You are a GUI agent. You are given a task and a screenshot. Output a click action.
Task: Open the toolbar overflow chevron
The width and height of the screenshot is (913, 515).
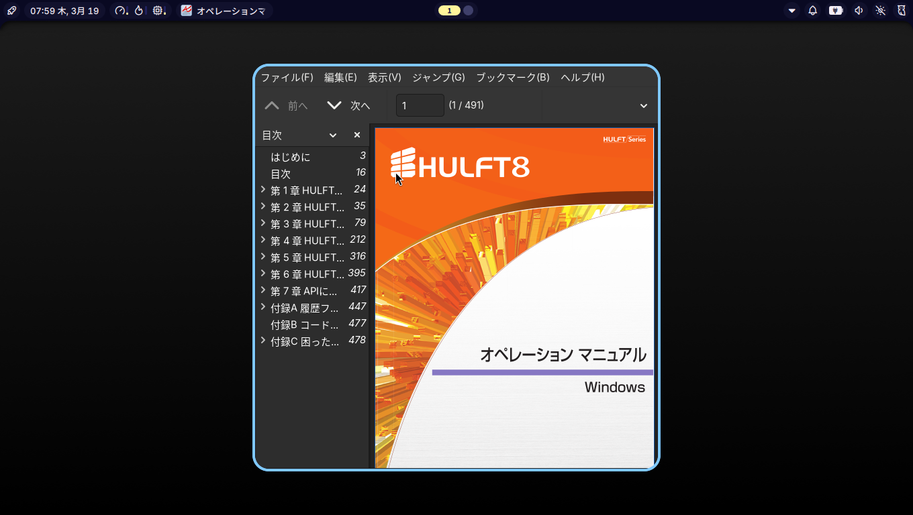coord(644,105)
